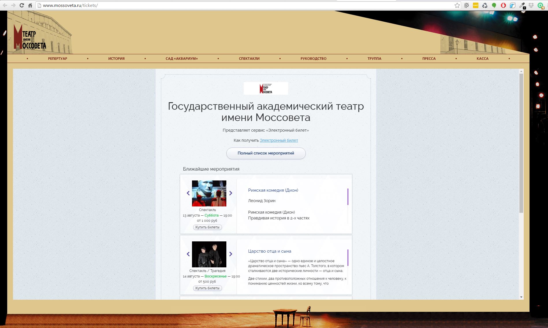This screenshot has width=548, height=328.
Task: Go to the Касса menu section
Action: coord(482,59)
